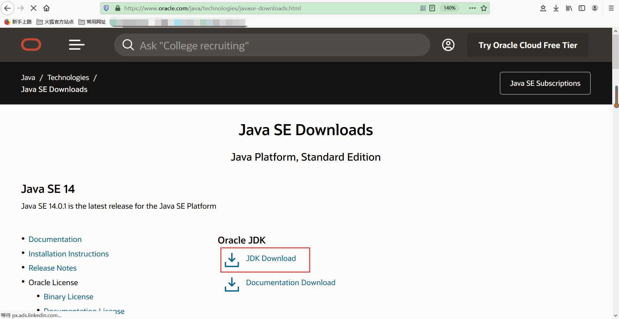
Task: Click the red Oracle logo
Action: click(x=31, y=45)
